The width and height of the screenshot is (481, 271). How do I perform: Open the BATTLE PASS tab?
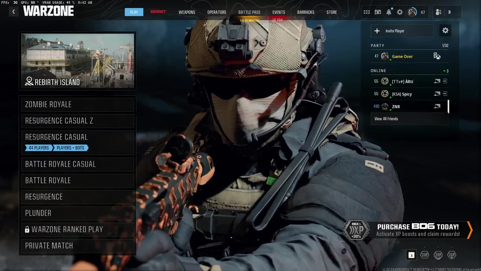point(249,12)
